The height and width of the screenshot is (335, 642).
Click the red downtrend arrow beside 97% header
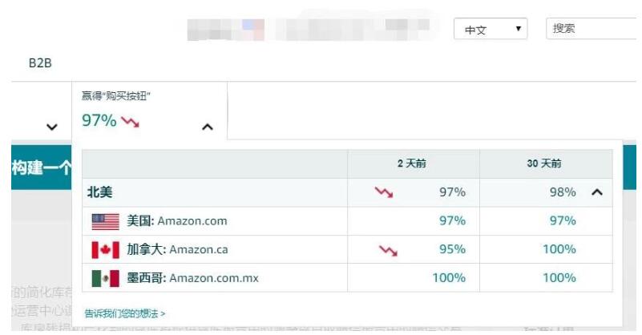(130, 122)
